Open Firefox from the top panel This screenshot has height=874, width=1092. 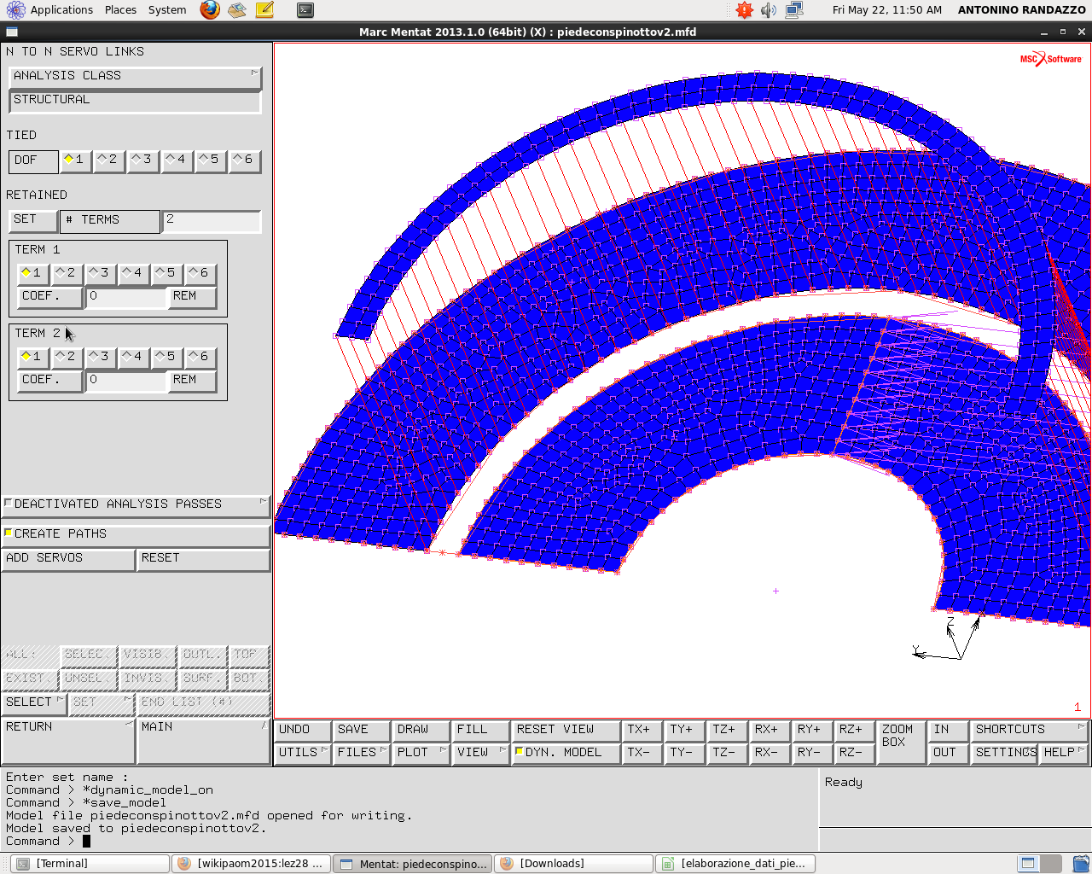point(210,10)
